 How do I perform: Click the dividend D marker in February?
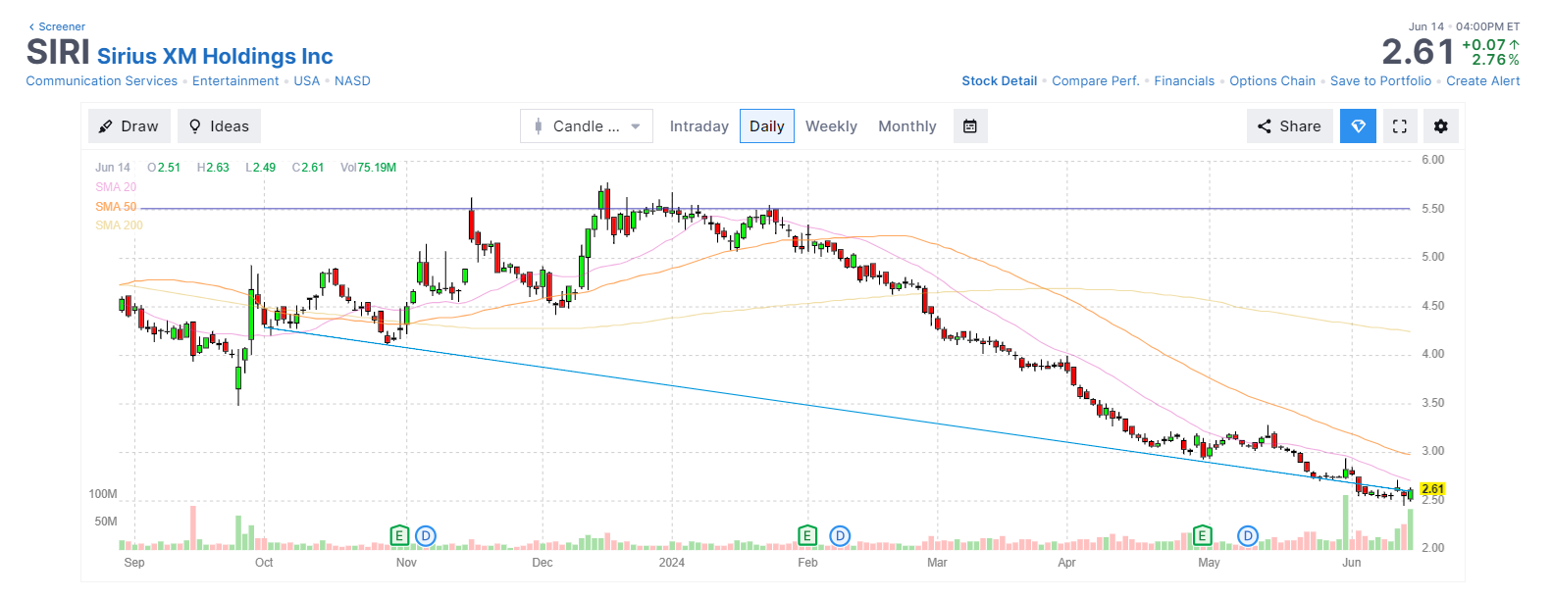coord(840,535)
